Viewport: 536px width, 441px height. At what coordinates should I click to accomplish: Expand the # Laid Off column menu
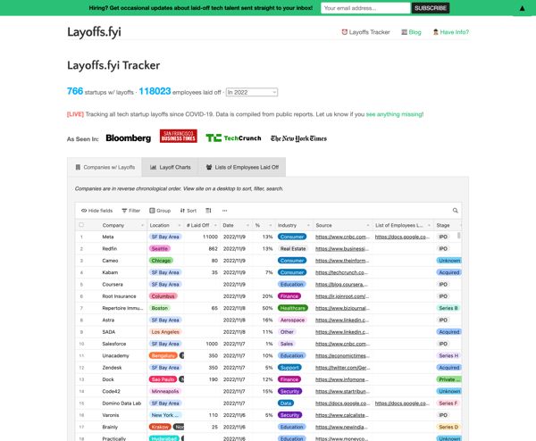coord(215,226)
